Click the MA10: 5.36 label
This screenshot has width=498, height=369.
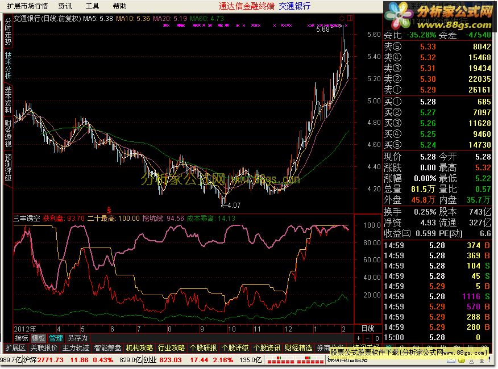coord(133,18)
